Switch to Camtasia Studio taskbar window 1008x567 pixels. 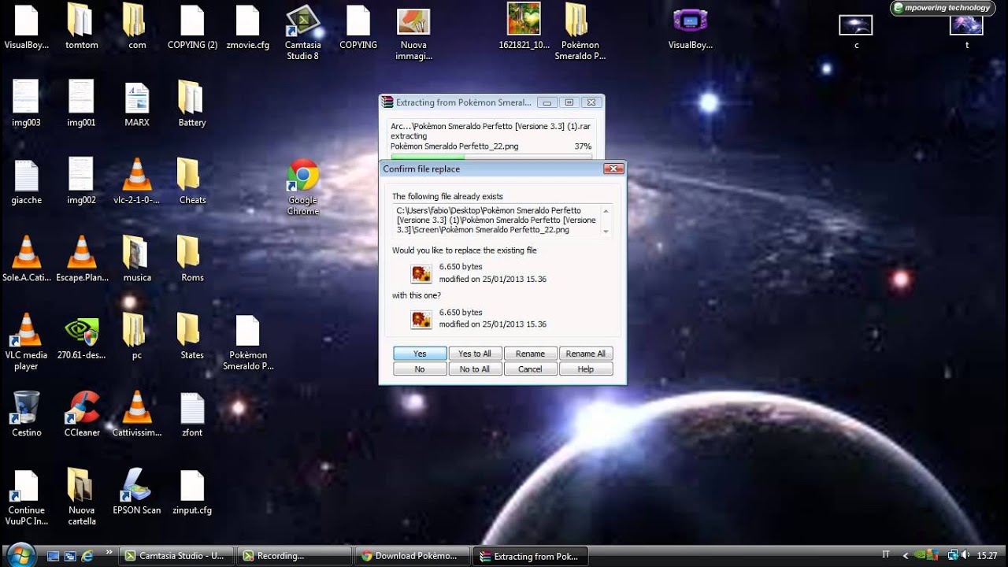(176, 556)
